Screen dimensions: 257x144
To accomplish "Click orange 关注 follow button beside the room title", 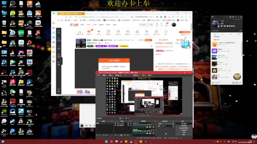I will pos(148,40).
